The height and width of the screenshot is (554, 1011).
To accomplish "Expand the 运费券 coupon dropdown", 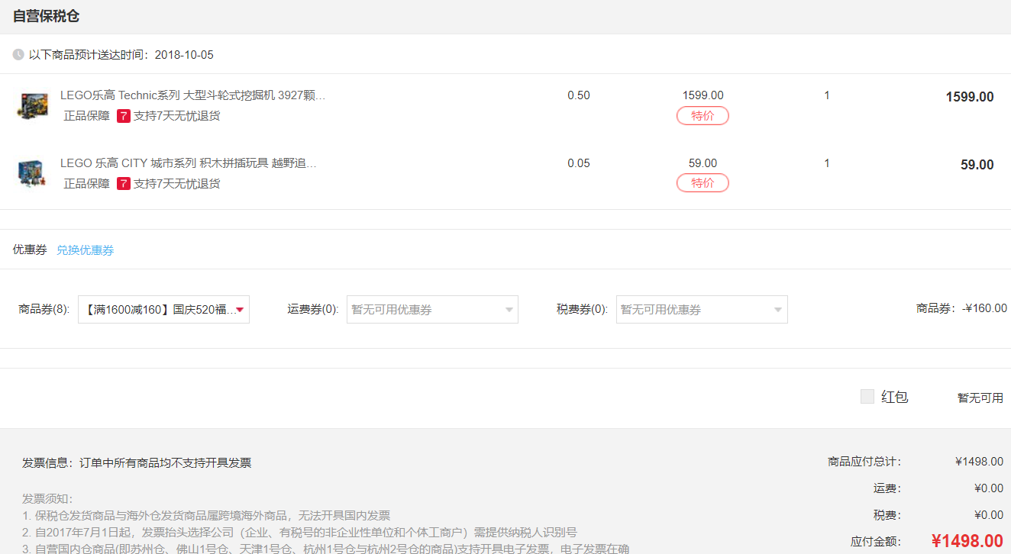I will (432, 309).
